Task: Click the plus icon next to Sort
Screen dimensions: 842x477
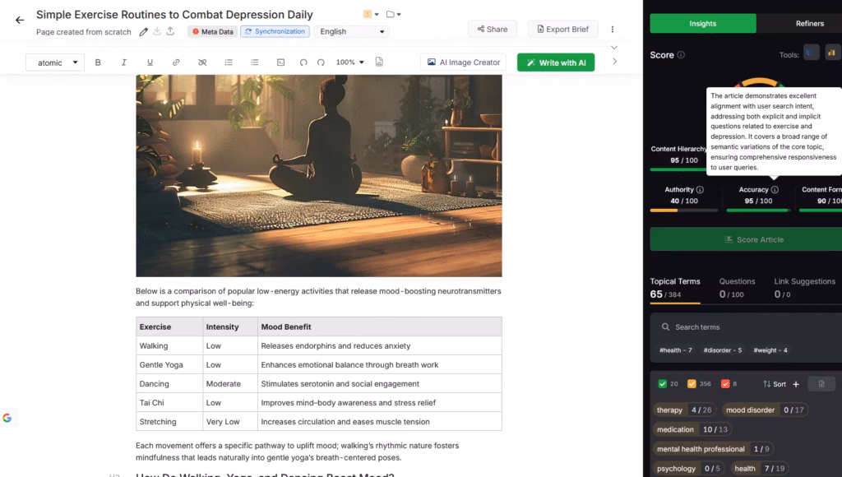Action: pos(796,383)
